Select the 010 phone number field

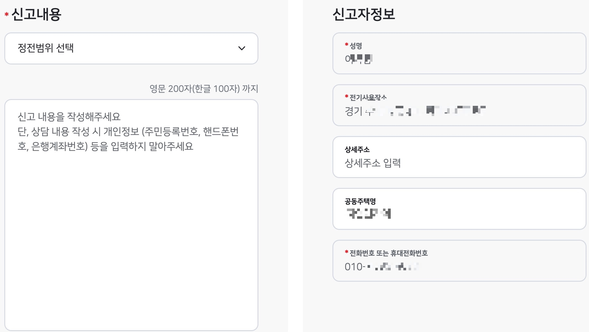tap(459, 261)
